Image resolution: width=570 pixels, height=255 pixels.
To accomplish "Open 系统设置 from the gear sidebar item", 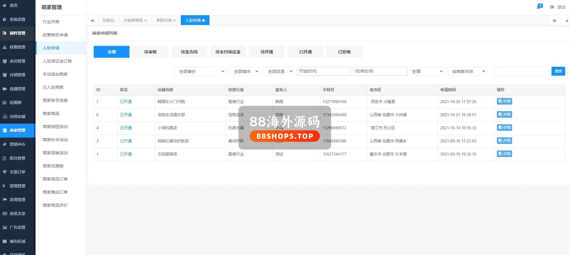I will 17,19.
